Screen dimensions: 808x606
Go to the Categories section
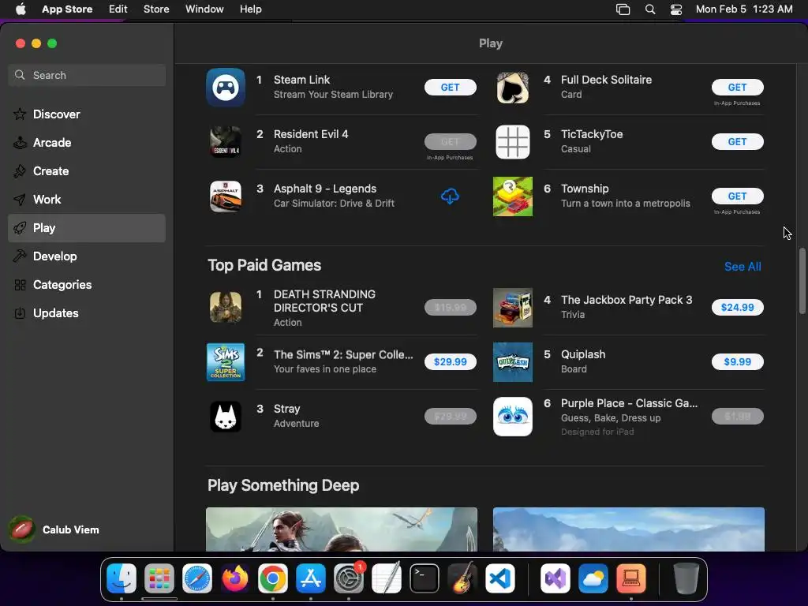[x=87, y=284]
